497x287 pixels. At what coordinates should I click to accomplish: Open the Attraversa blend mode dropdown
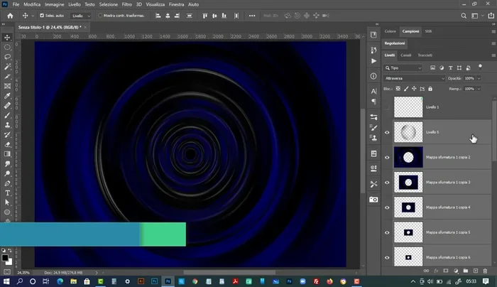pyautogui.click(x=414, y=78)
